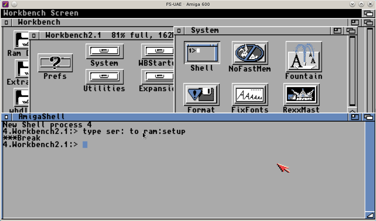Open the Shell icon in System window
The width and height of the screenshot is (376, 221).
click(x=202, y=53)
